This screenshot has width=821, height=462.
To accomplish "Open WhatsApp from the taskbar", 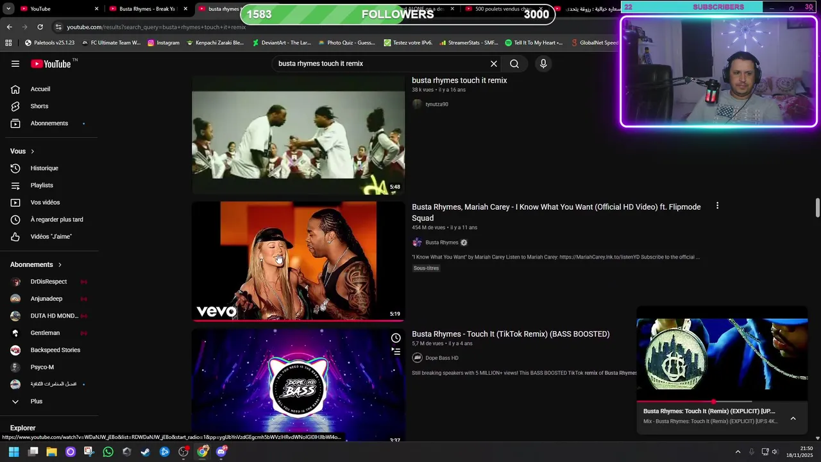I will 108,452.
